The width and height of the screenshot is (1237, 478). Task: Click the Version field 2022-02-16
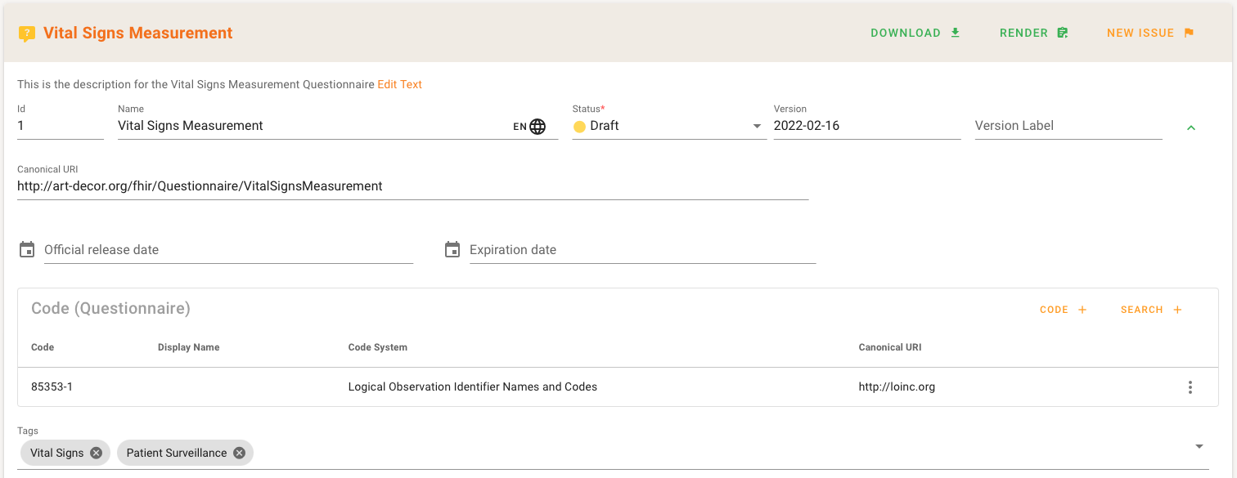[866, 126]
